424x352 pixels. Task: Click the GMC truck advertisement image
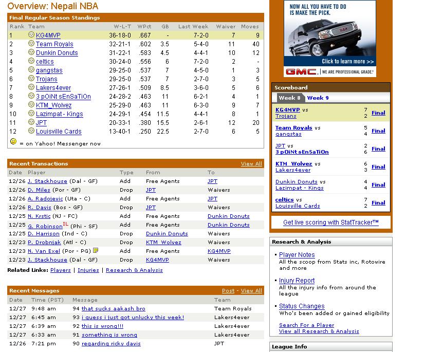[x=330, y=39]
